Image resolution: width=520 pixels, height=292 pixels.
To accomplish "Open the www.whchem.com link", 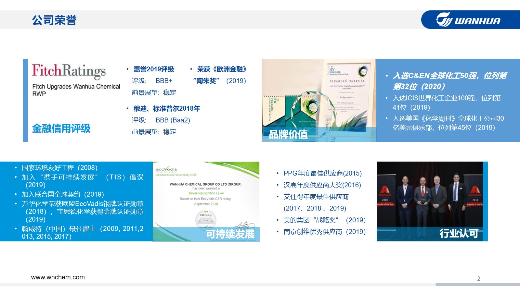I will [58, 277].
